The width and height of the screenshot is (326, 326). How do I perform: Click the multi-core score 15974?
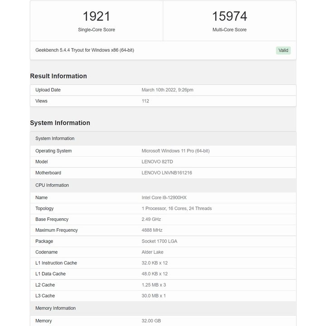pyautogui.click(x=230, y=16)
